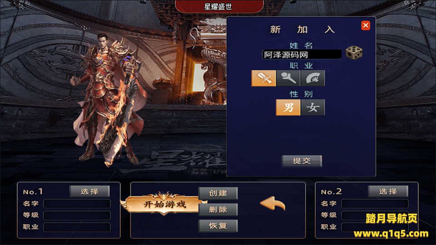The image size is (436, 245).
Task: Select the warrior sword class icon
Action: coord(263,78)
